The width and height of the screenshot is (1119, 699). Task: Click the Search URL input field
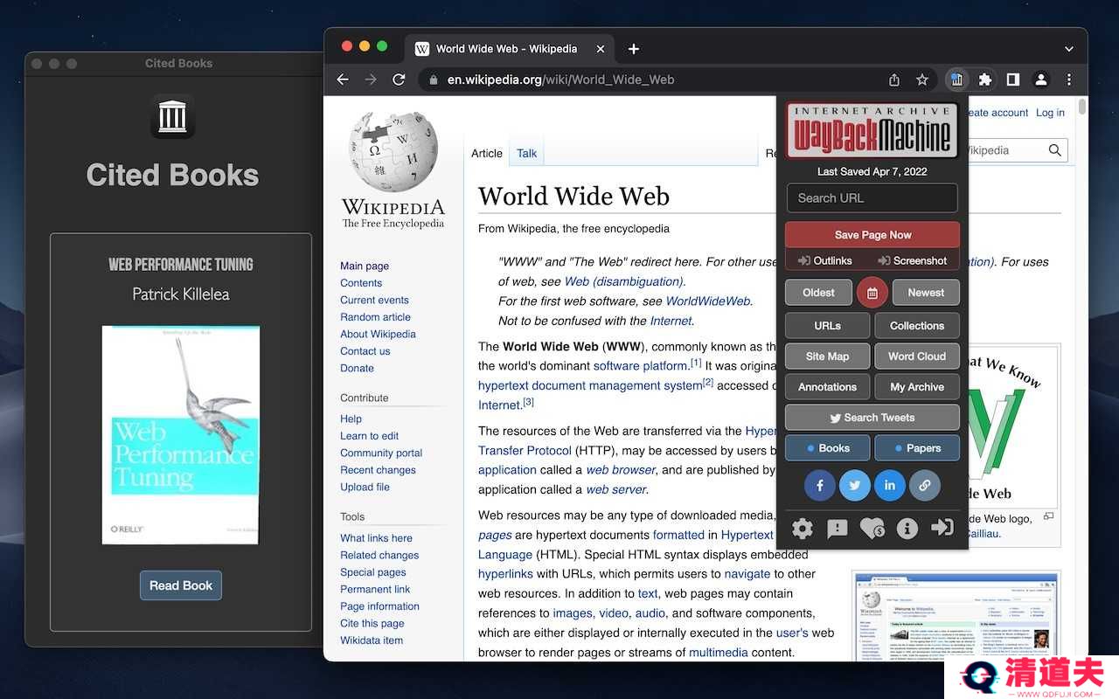point(872,198)
